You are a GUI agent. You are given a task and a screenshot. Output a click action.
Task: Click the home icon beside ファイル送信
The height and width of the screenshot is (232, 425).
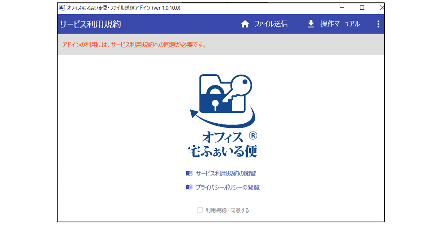click(245, 24)
